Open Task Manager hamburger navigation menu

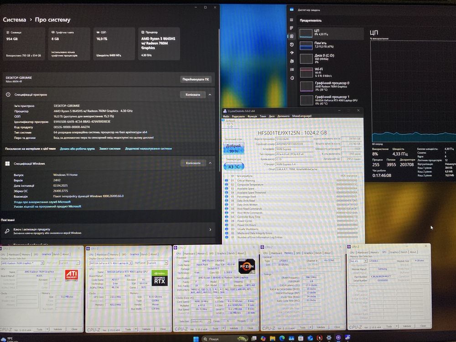point(291,20)
